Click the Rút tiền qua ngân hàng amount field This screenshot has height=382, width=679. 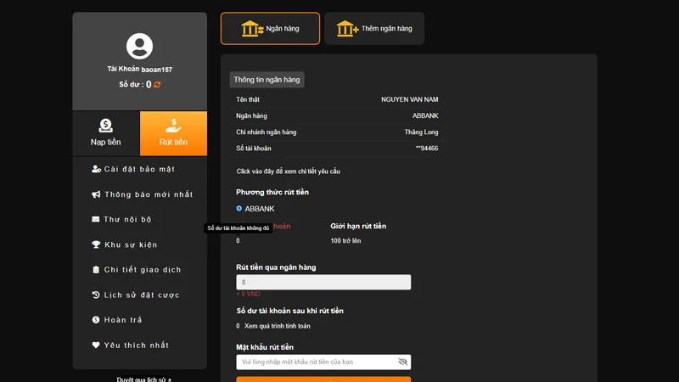323,282
